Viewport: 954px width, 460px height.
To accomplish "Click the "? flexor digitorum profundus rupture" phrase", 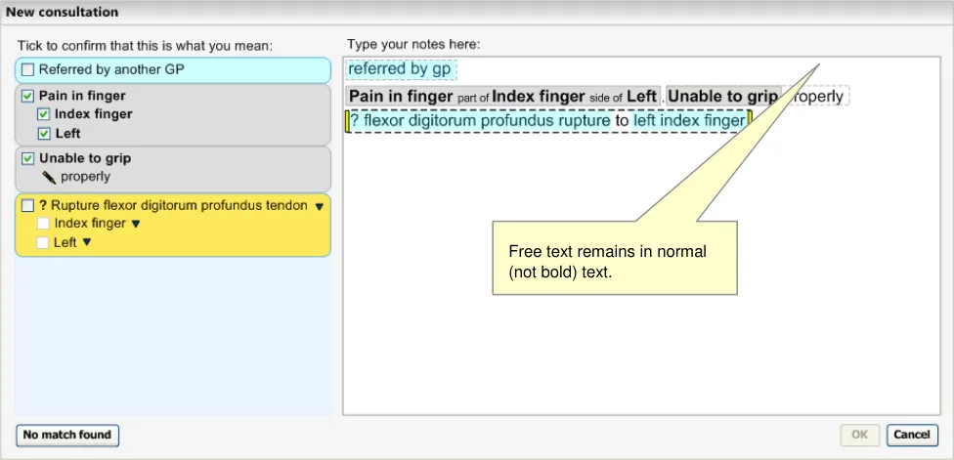I will (x=480, y=121).
